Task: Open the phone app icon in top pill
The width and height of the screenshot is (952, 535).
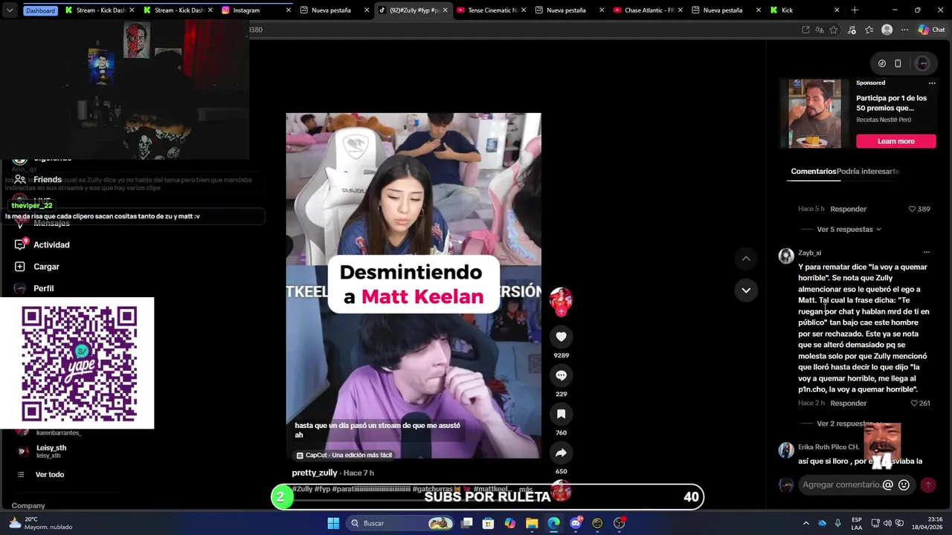Action: click(898, 63)
